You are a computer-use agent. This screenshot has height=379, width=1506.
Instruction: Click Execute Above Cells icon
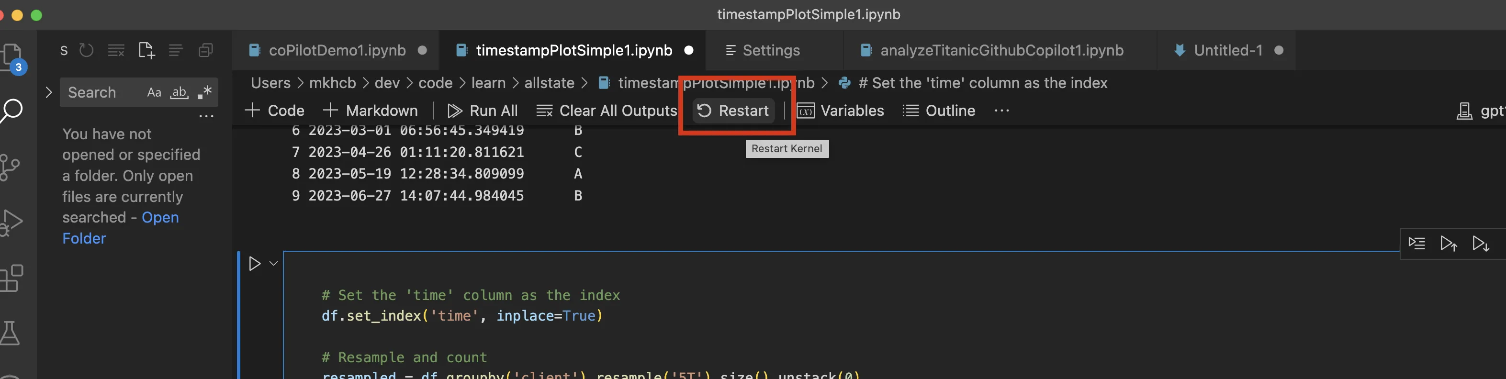click(x=1448, y=244)
